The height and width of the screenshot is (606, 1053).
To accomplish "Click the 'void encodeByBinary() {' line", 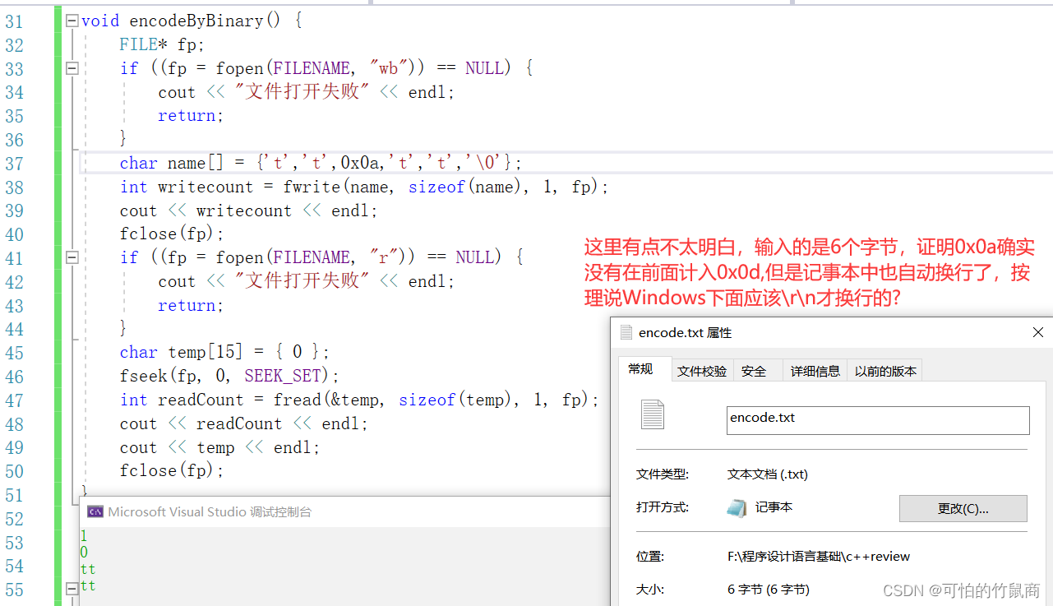I will click(x=192, y=21).
